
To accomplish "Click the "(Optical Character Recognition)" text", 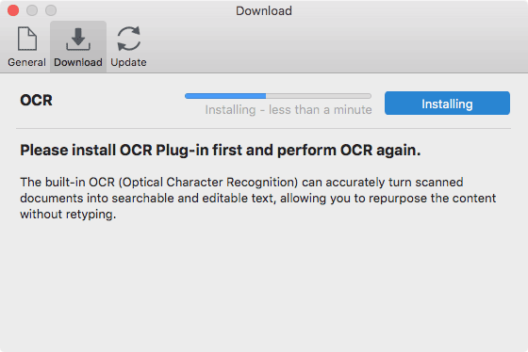I will click(208, 183).
